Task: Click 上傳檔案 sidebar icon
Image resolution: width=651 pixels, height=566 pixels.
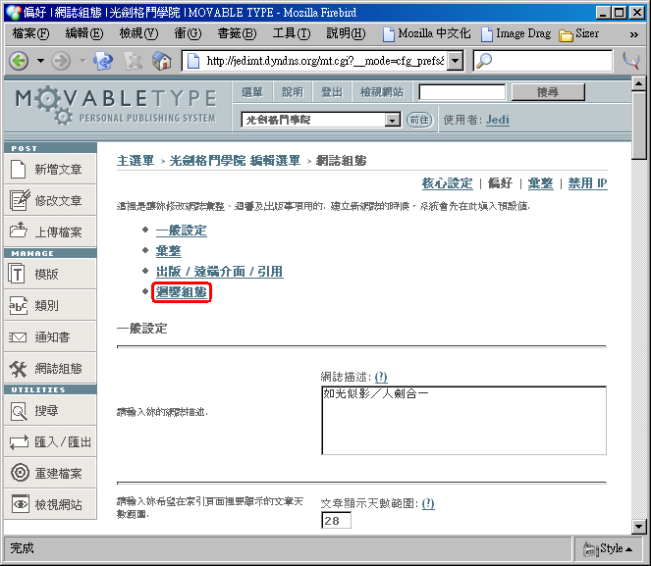Action: click(x=19, y=231)
